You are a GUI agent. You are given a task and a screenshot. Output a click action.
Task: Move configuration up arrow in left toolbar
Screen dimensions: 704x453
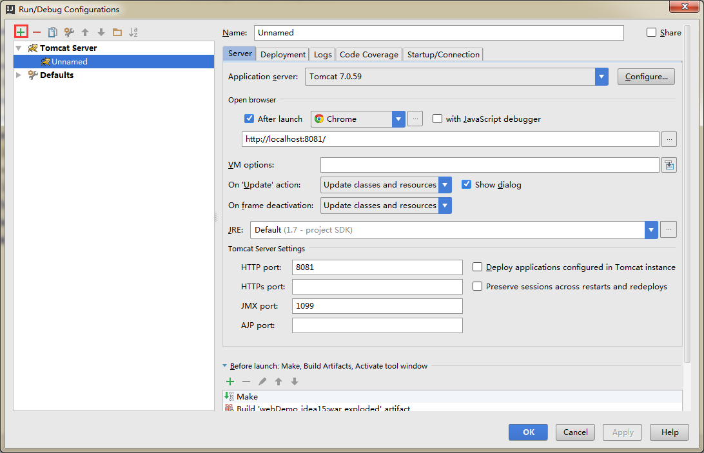pyautogui.click(x=85, y=32)
